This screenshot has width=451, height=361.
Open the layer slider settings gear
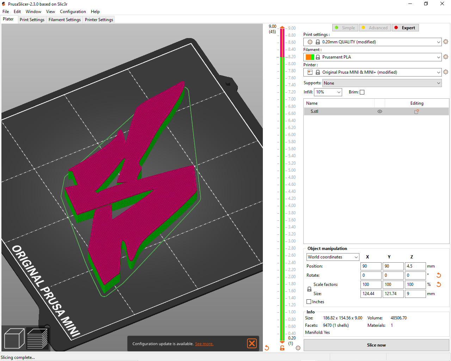298,348
